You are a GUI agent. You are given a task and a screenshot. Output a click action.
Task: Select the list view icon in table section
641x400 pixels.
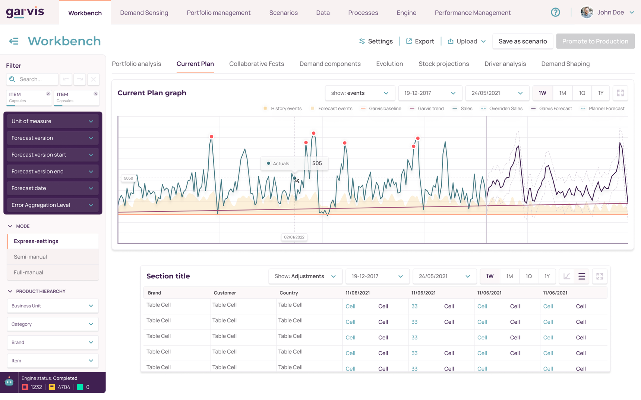(582, 276)
